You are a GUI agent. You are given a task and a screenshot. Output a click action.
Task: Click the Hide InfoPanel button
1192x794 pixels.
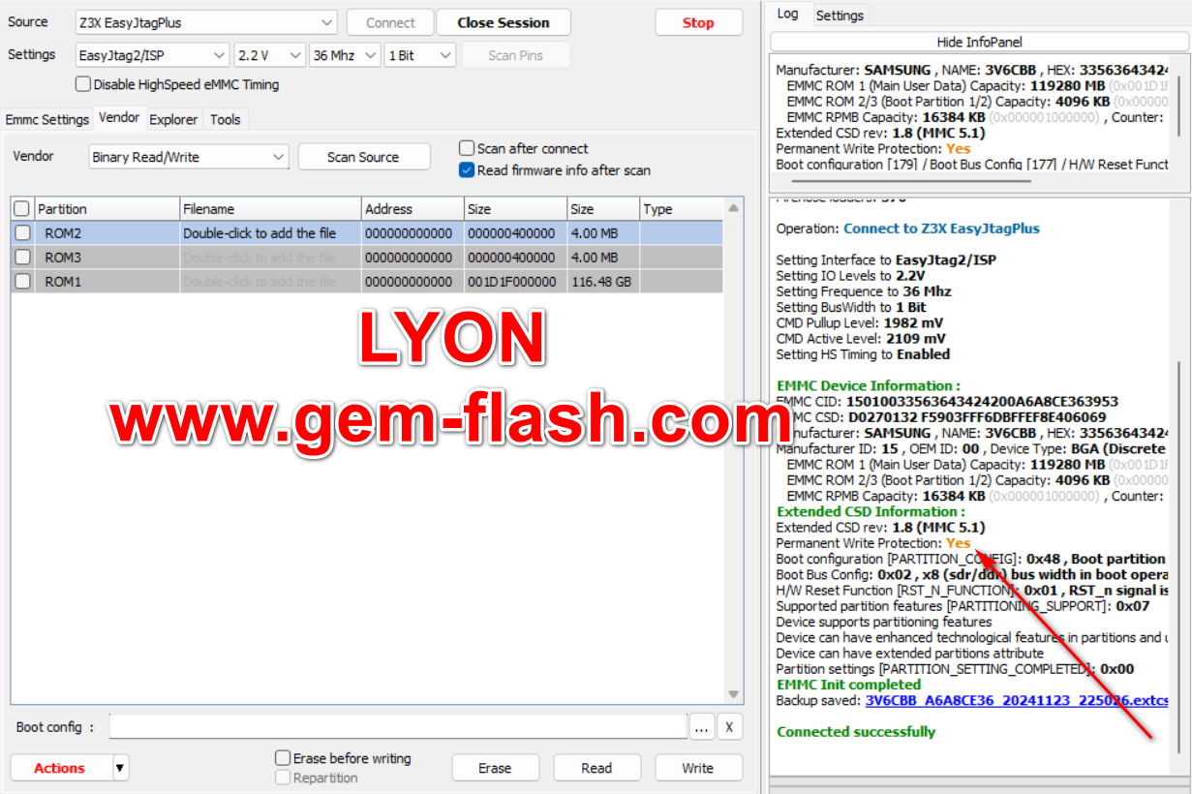pyautogui.click(x=979, y=42)
